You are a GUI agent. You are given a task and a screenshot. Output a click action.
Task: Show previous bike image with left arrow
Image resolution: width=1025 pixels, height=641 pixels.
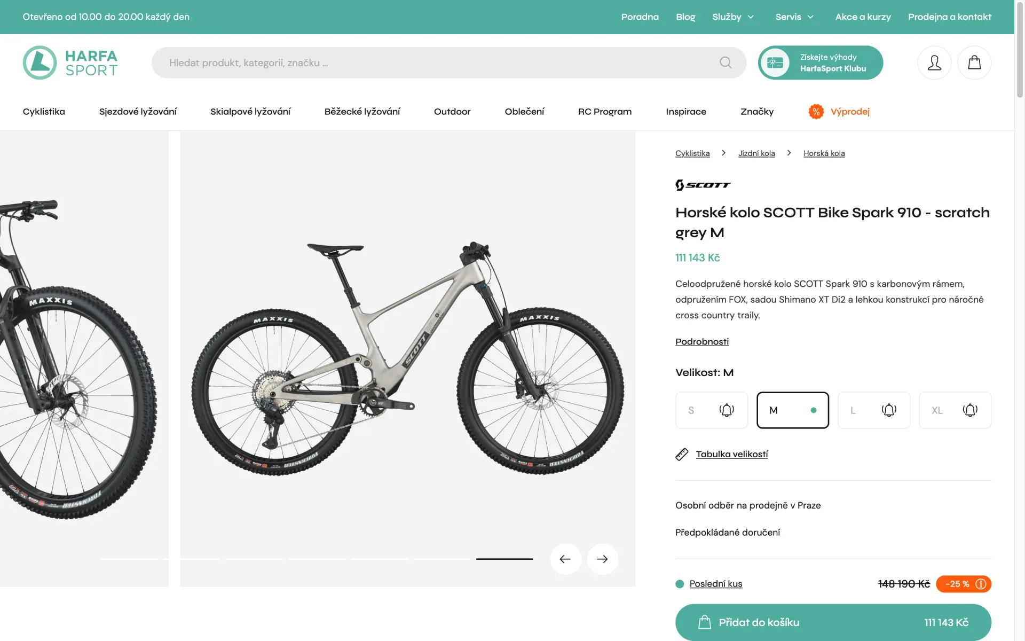(565, 559)
